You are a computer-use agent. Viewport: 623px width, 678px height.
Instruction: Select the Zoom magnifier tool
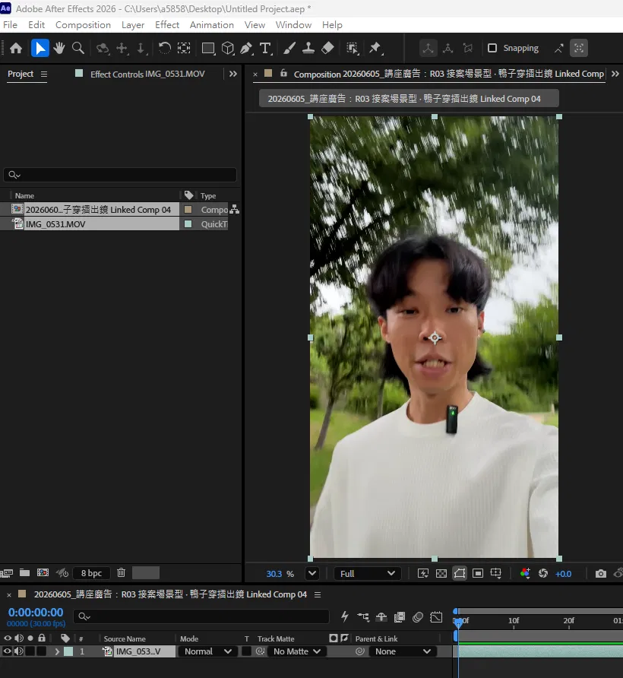coord(77,48)
